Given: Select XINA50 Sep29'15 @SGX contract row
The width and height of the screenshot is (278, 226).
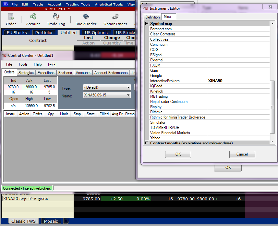Looking at the screenshot, I should [x=38, y=199].
